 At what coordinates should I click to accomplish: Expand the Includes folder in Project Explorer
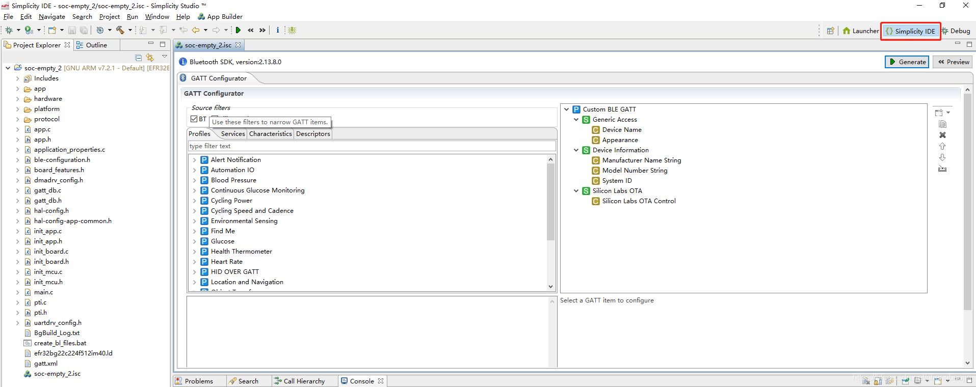point(17,78)
